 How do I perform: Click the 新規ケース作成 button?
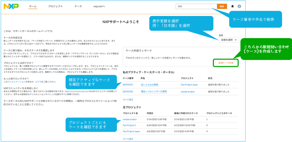pyautogui.click(x=226, y=63)
